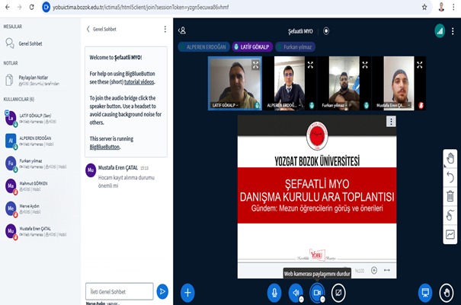461x305 pixels.
Task: Zoom in the presentation with plus icon
Action: point(374,270)
